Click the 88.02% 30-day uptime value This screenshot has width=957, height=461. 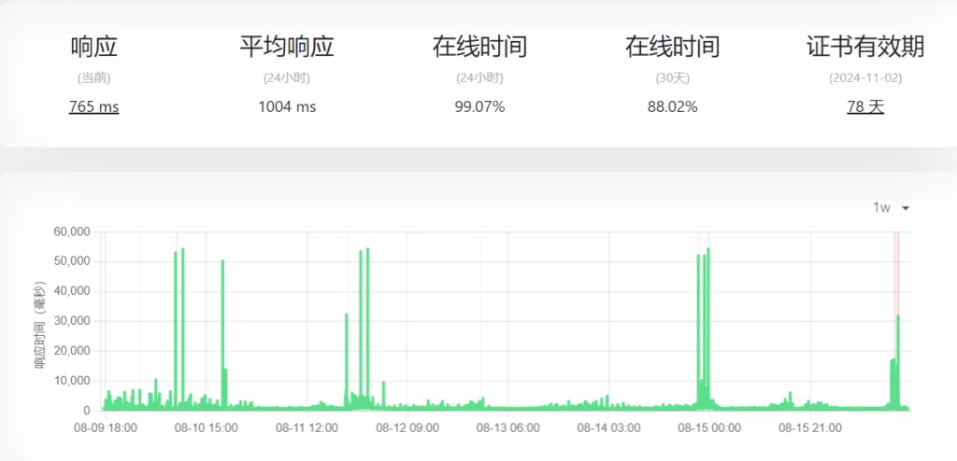(x=672, y=106)
